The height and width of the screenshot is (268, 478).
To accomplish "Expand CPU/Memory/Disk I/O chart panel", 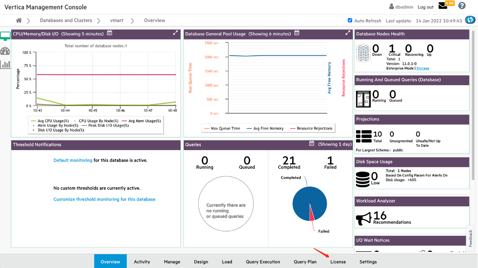I will pos(175,33).
